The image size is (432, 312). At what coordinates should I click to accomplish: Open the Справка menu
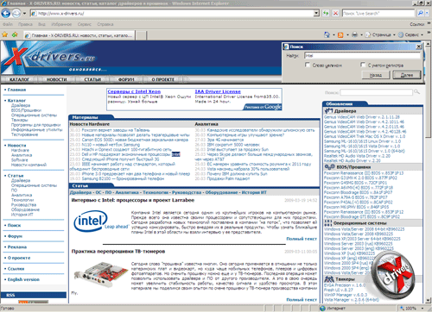(105, 24)
